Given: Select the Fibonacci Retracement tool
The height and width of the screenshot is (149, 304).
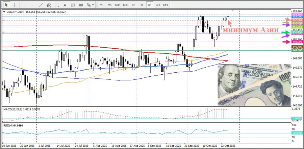Looking at the screenshot, I should point(57,5).
